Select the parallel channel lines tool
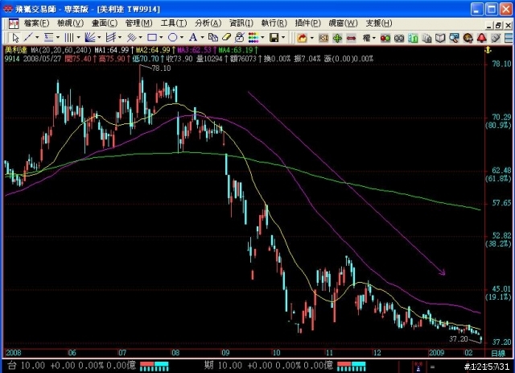This screenshot has height=373, width=515. 111,38
